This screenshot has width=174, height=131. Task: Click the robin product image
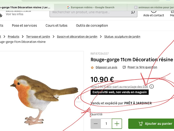tap(44, 100)
